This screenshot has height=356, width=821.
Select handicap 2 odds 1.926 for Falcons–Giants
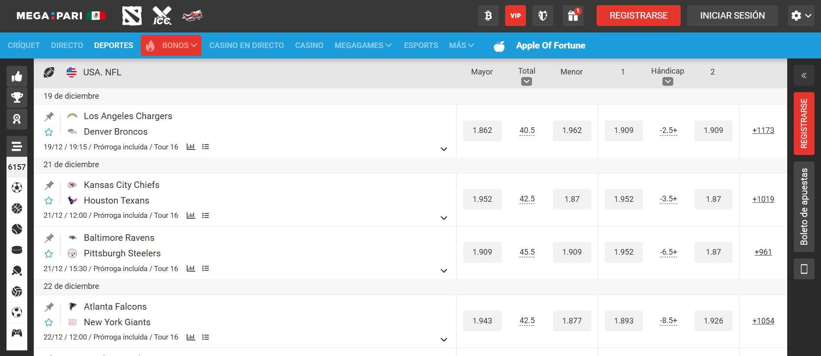tap(714, 321)
